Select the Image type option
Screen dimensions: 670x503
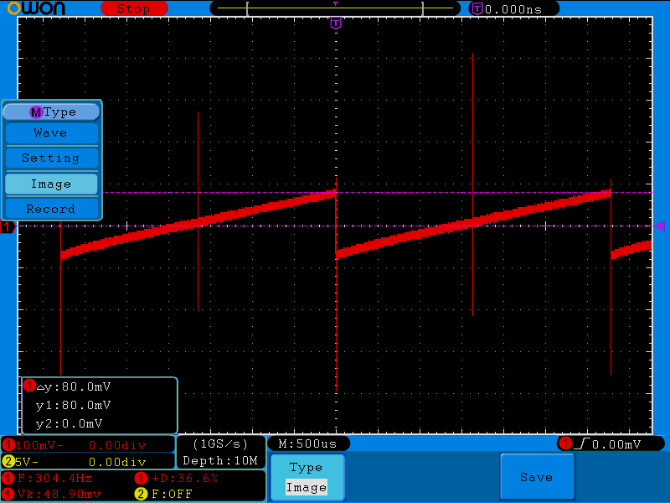(51, 184)
